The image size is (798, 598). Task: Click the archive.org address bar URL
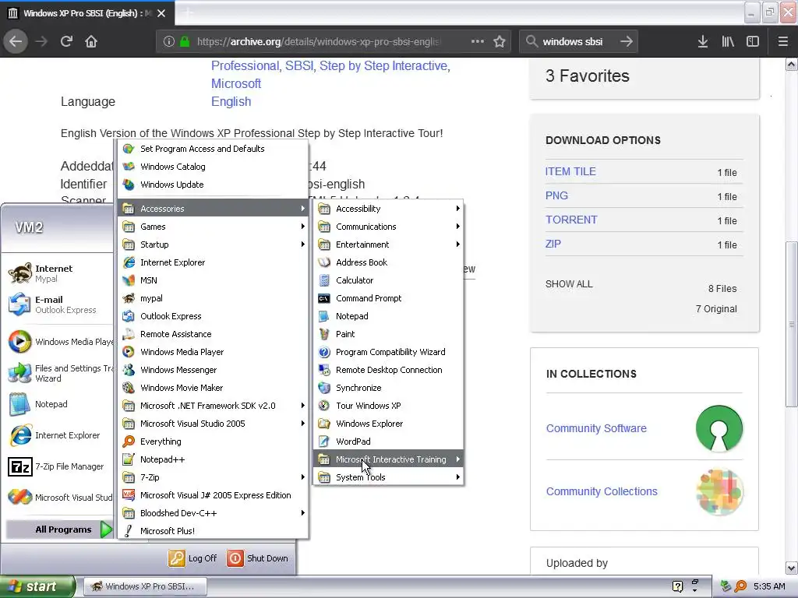[318, 42]
